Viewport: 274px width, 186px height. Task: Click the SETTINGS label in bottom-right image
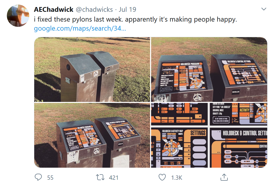coord(198,133)
